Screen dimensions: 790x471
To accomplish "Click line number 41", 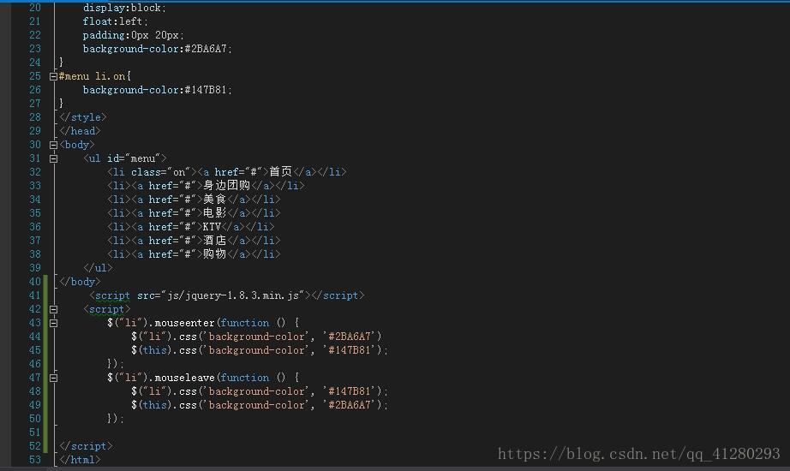I will point(35,295).
